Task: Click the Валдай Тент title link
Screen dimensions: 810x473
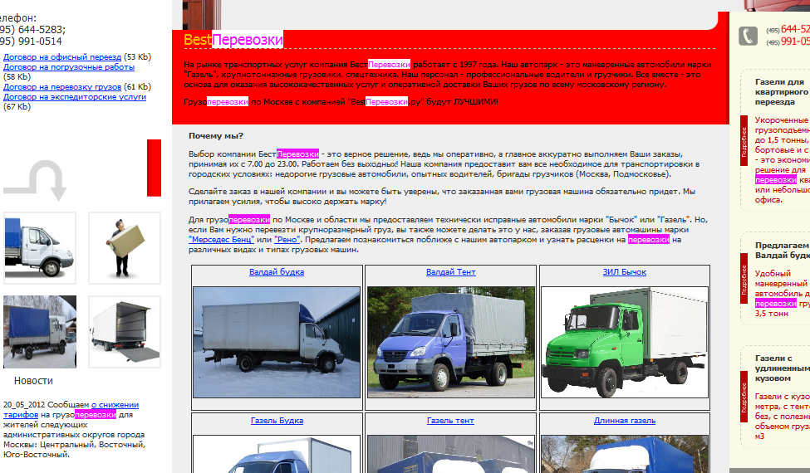Action: (x=450, y=272)
